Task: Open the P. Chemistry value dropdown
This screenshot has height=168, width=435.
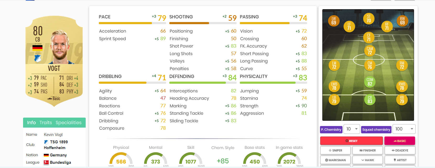Action: pyautogui.click(x=352, y=129)
